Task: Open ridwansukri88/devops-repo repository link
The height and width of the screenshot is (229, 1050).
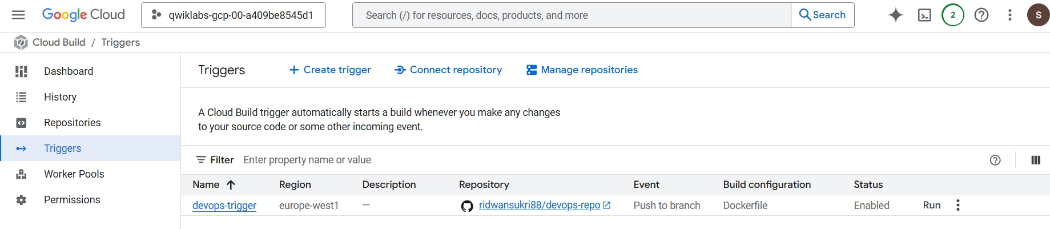Action: pos(540,205)
